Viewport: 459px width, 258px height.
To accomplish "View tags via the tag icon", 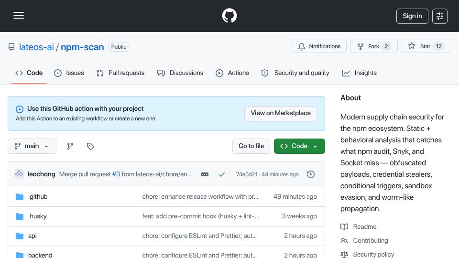I will [x=90, y=146].
